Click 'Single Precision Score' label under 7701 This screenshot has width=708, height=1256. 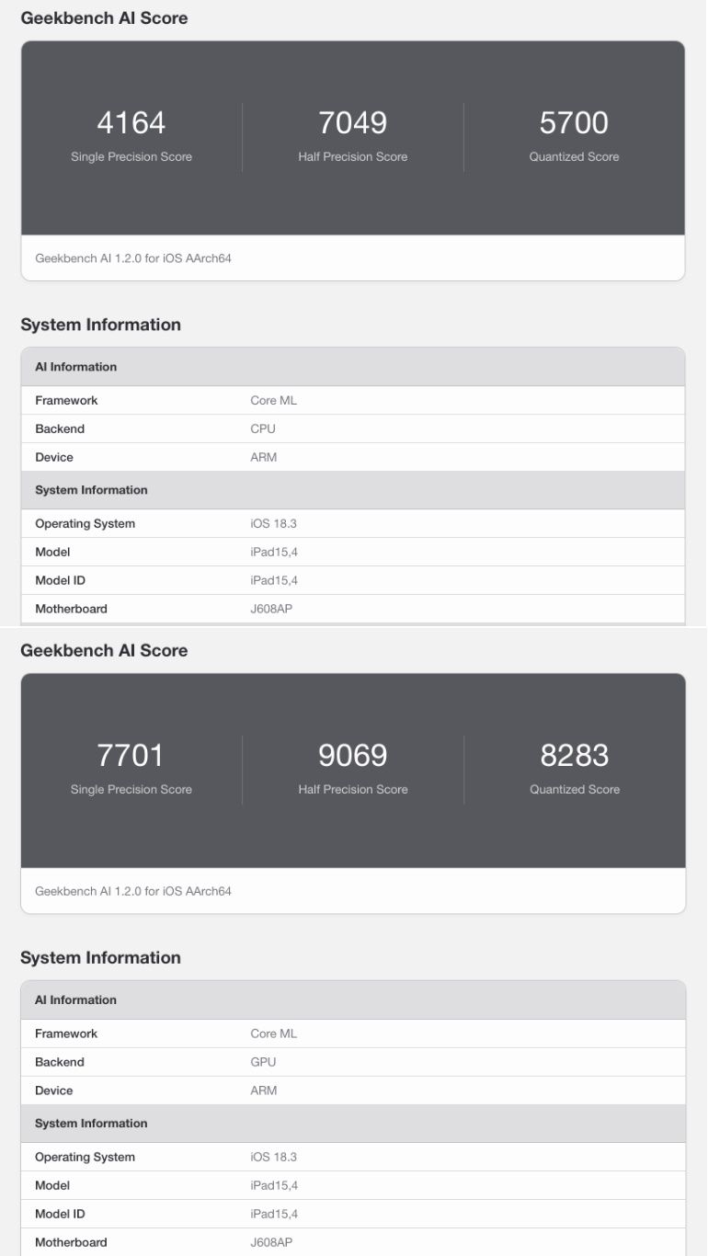(x=131, y=789)
